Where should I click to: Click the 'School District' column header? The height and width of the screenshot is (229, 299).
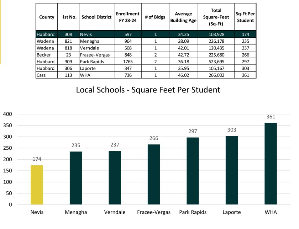pyautogui.click(x=96, y=17)
